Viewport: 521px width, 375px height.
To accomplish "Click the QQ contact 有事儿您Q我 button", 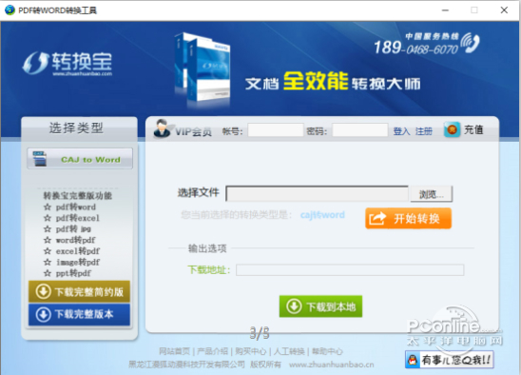I will [x=450, y=360].
